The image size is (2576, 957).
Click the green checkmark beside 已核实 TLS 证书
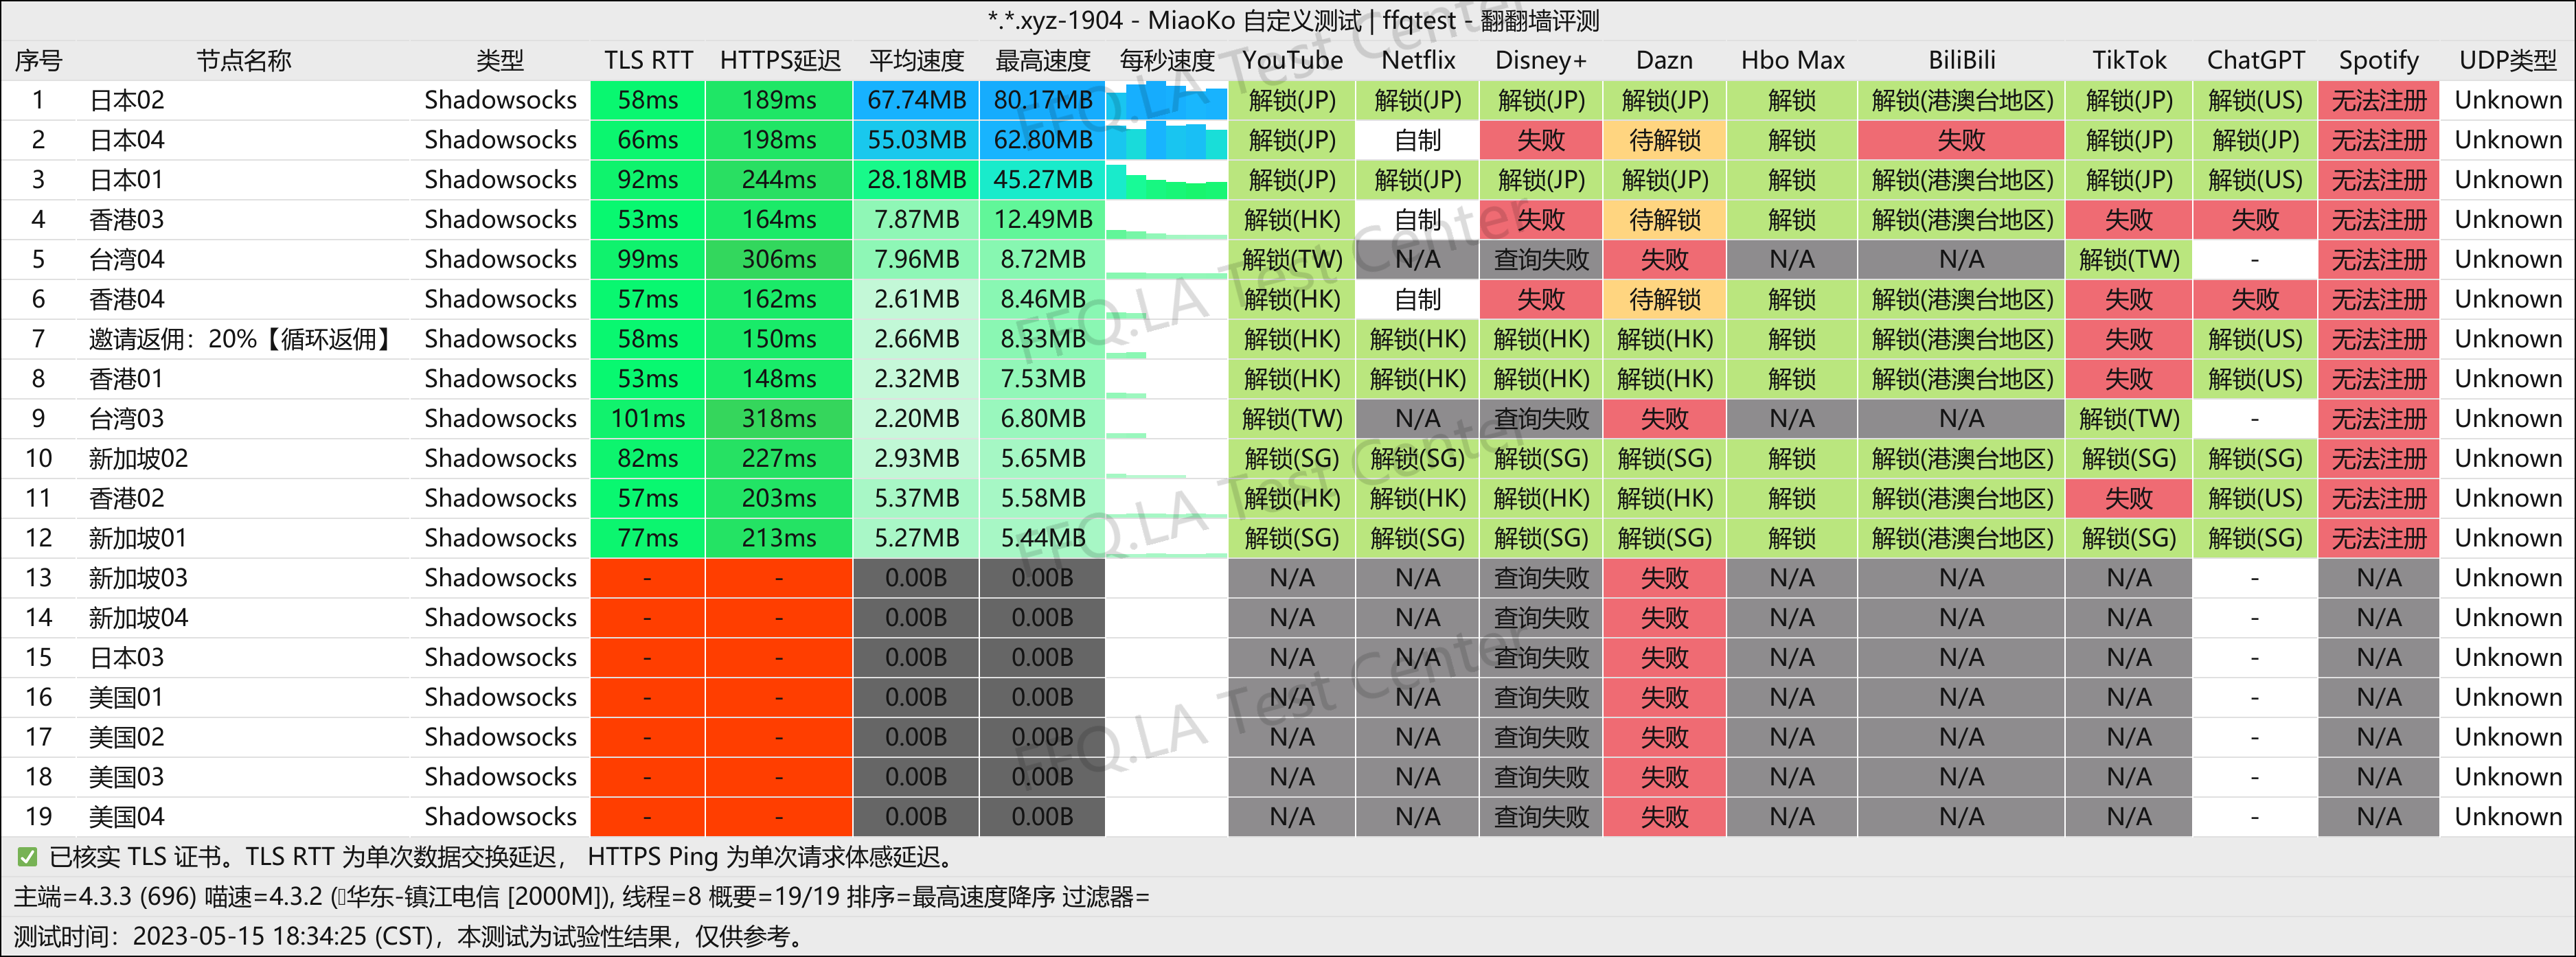(x=27, y=857)
